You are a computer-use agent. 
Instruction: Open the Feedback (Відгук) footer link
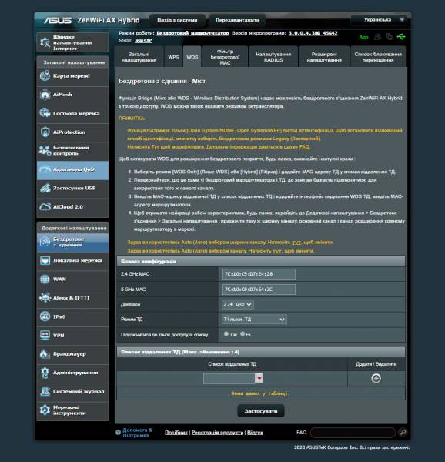point(255,433)
